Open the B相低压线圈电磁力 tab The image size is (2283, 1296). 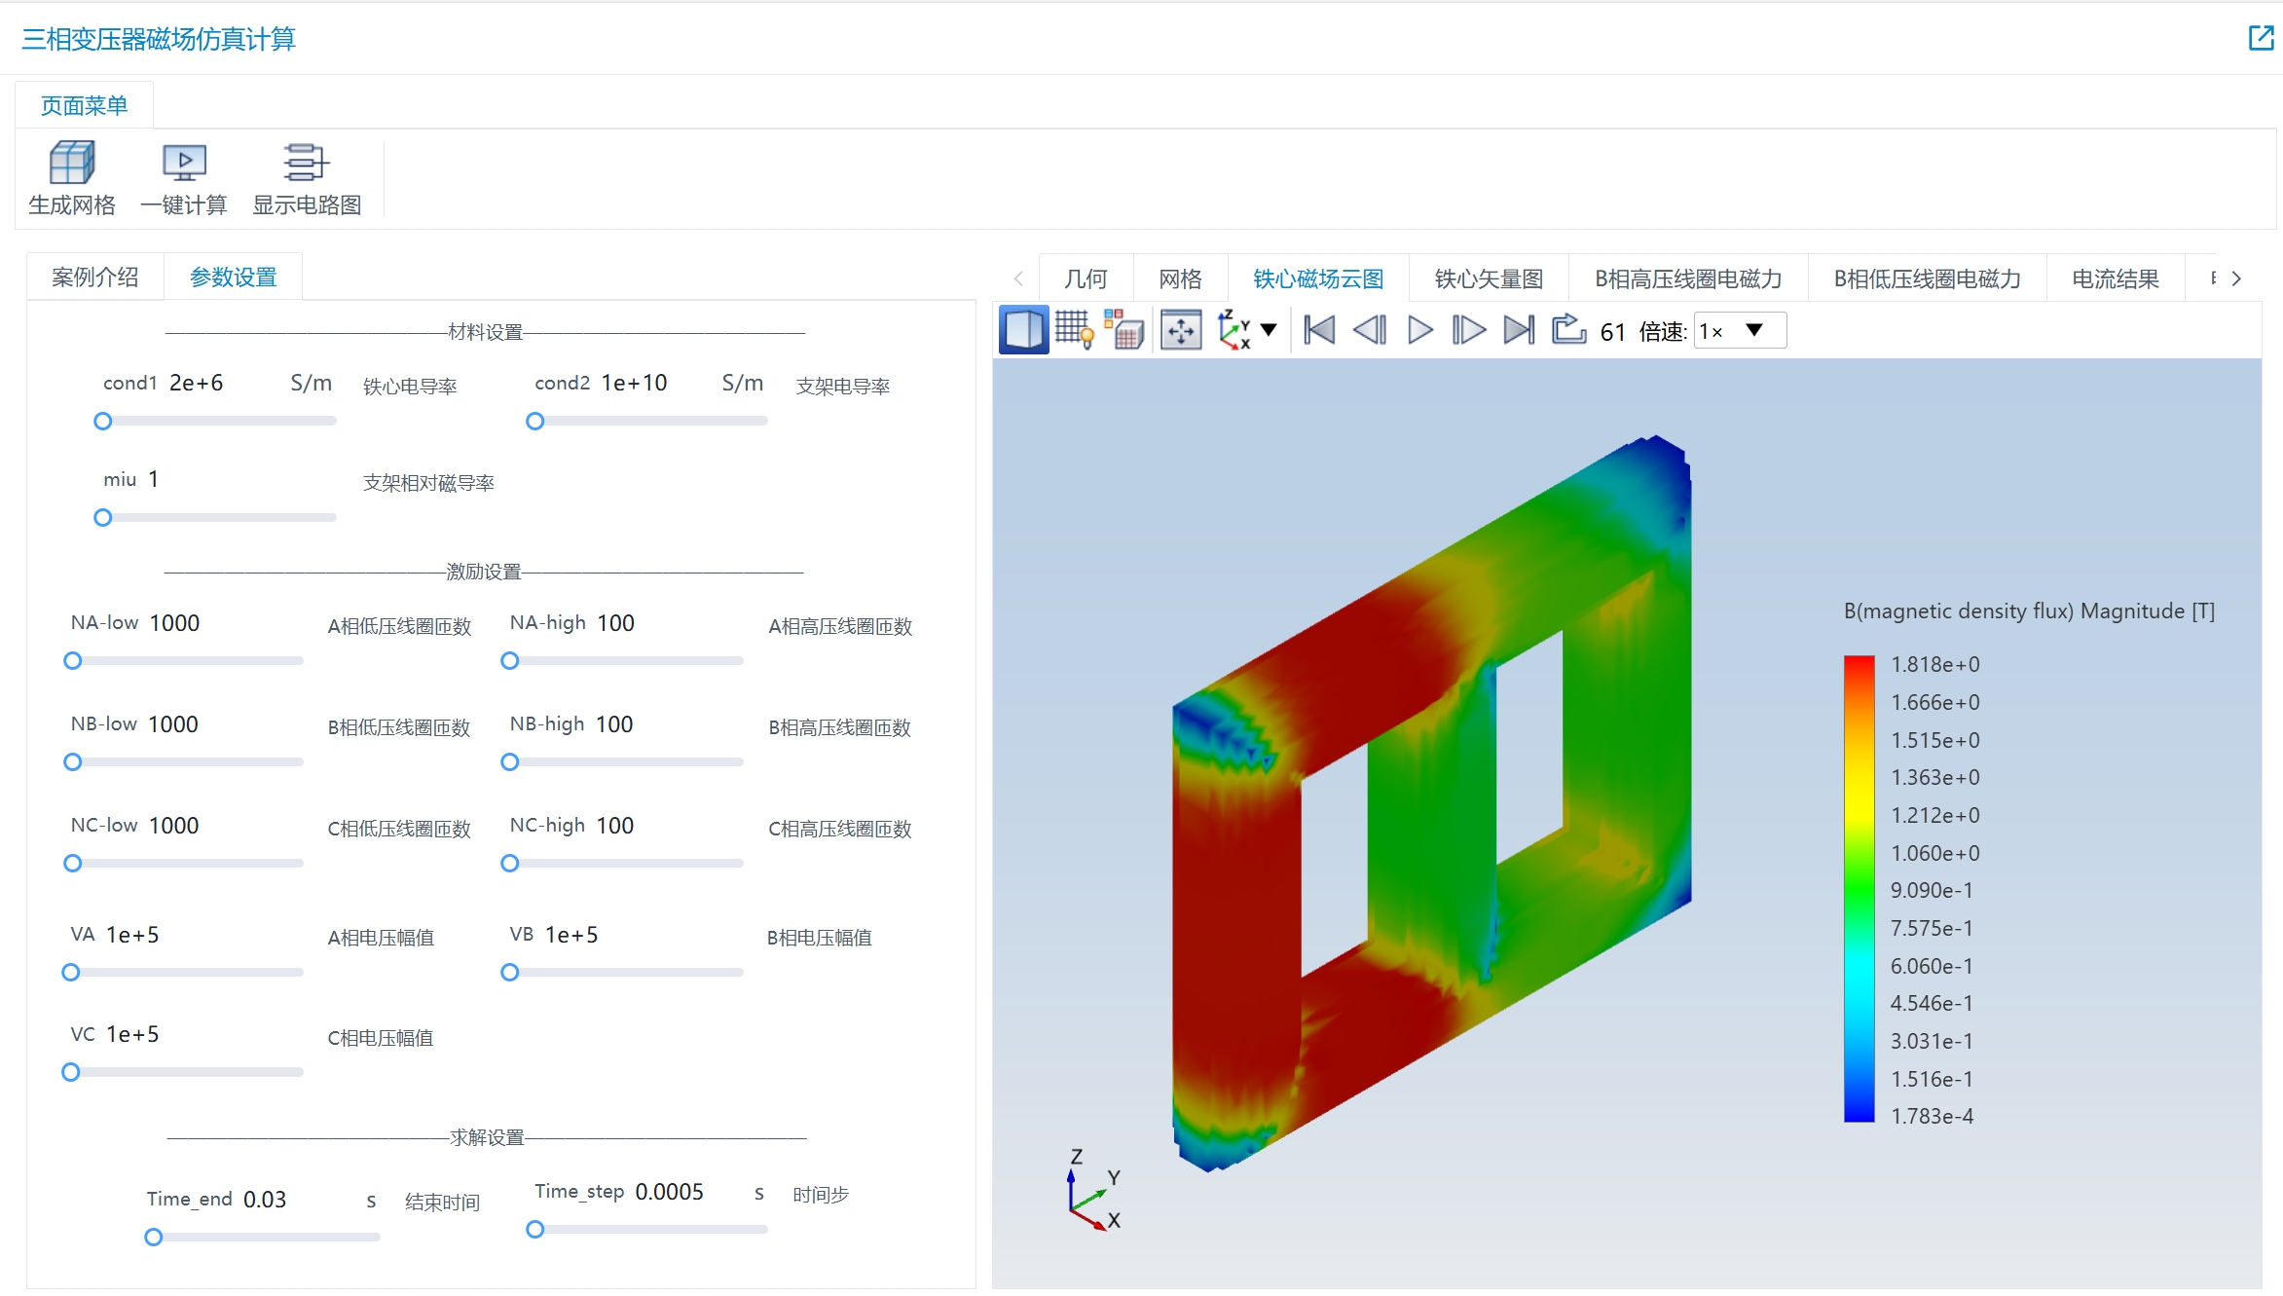(1927, 279)
